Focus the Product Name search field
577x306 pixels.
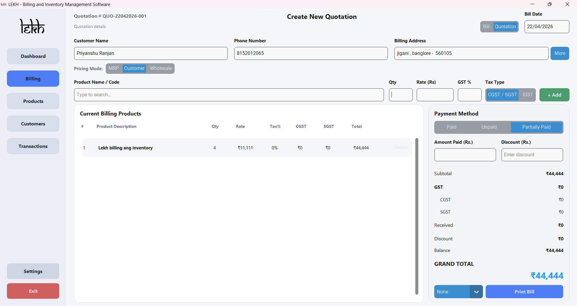[229, 95]
